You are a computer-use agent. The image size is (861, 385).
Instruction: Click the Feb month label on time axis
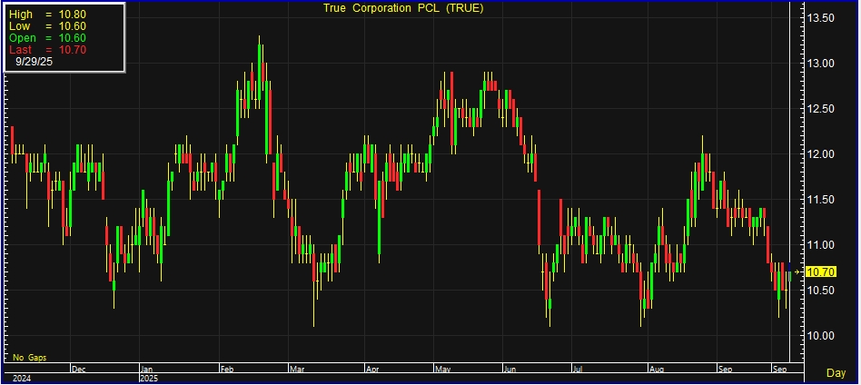(226, 369)
